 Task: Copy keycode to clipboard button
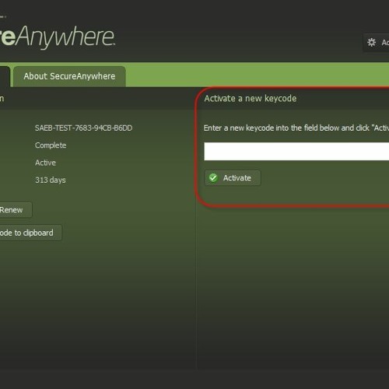click(30, 233)
